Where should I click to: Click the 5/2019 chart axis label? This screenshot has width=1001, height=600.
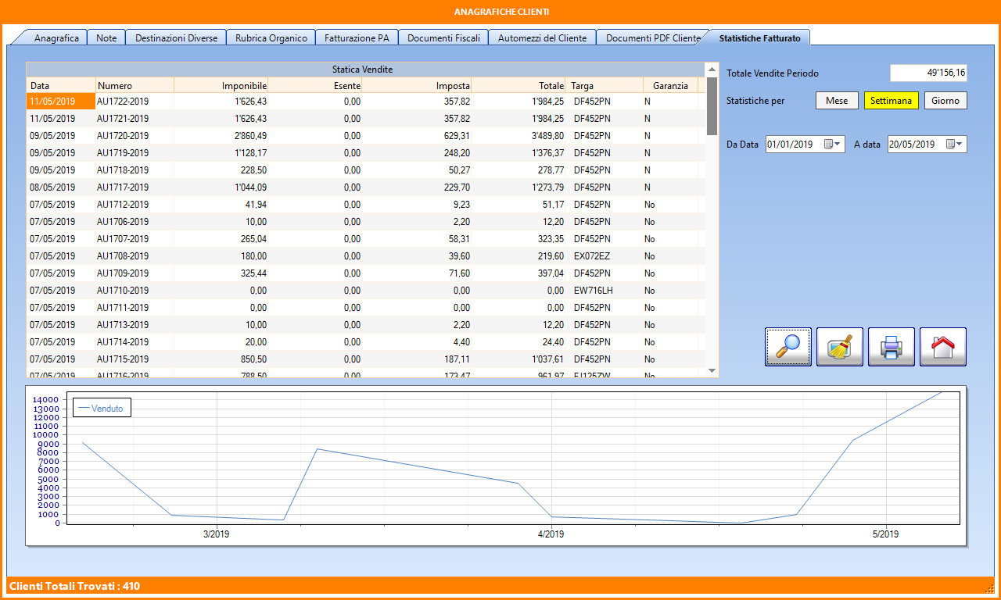[885, 534]
